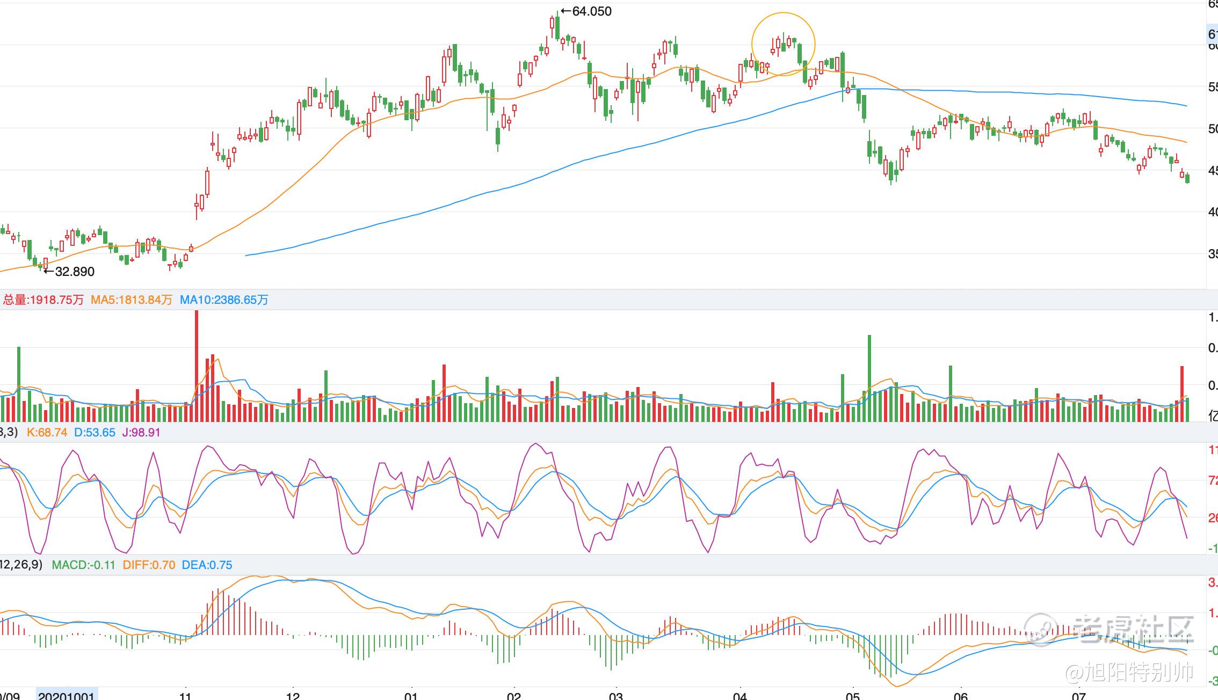
Task: Click the DEA:0.75 indicator label
Action: coord(207,565)
